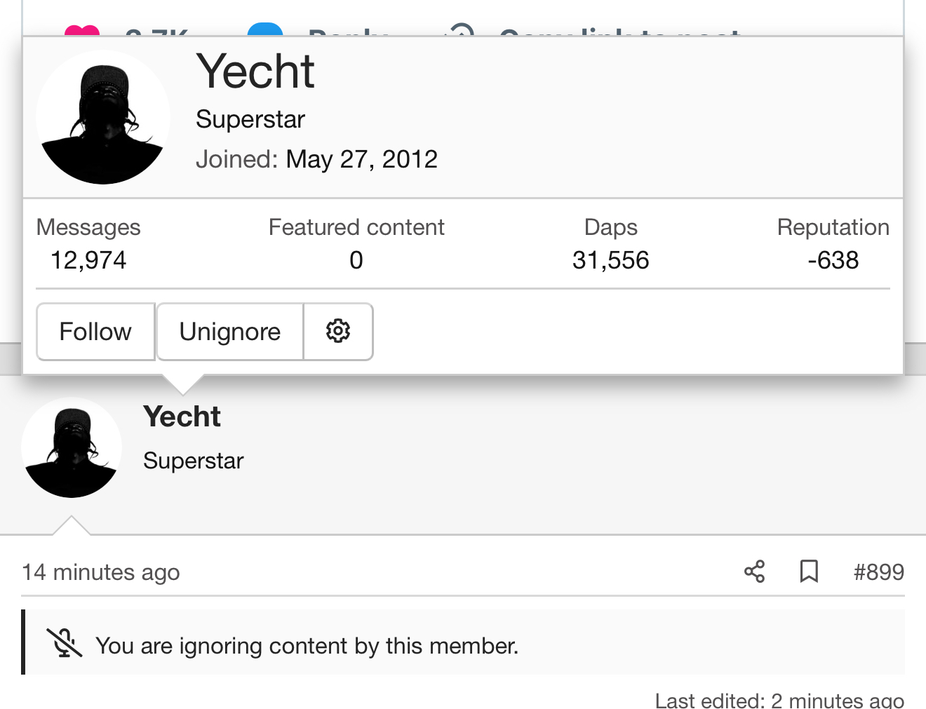The width and height of the screenshot is (926, 709).
Task: Click the pink heart reaction icon
Action: click(x=82, y=31)
